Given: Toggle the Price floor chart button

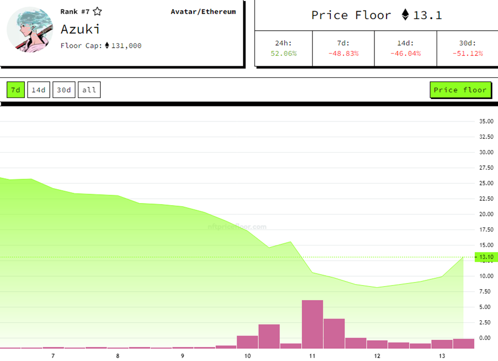Looking at the screenshot, I should (x=460, y=90).
